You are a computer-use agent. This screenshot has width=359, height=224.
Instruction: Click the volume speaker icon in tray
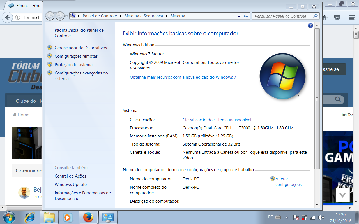(x=321, y=217)
